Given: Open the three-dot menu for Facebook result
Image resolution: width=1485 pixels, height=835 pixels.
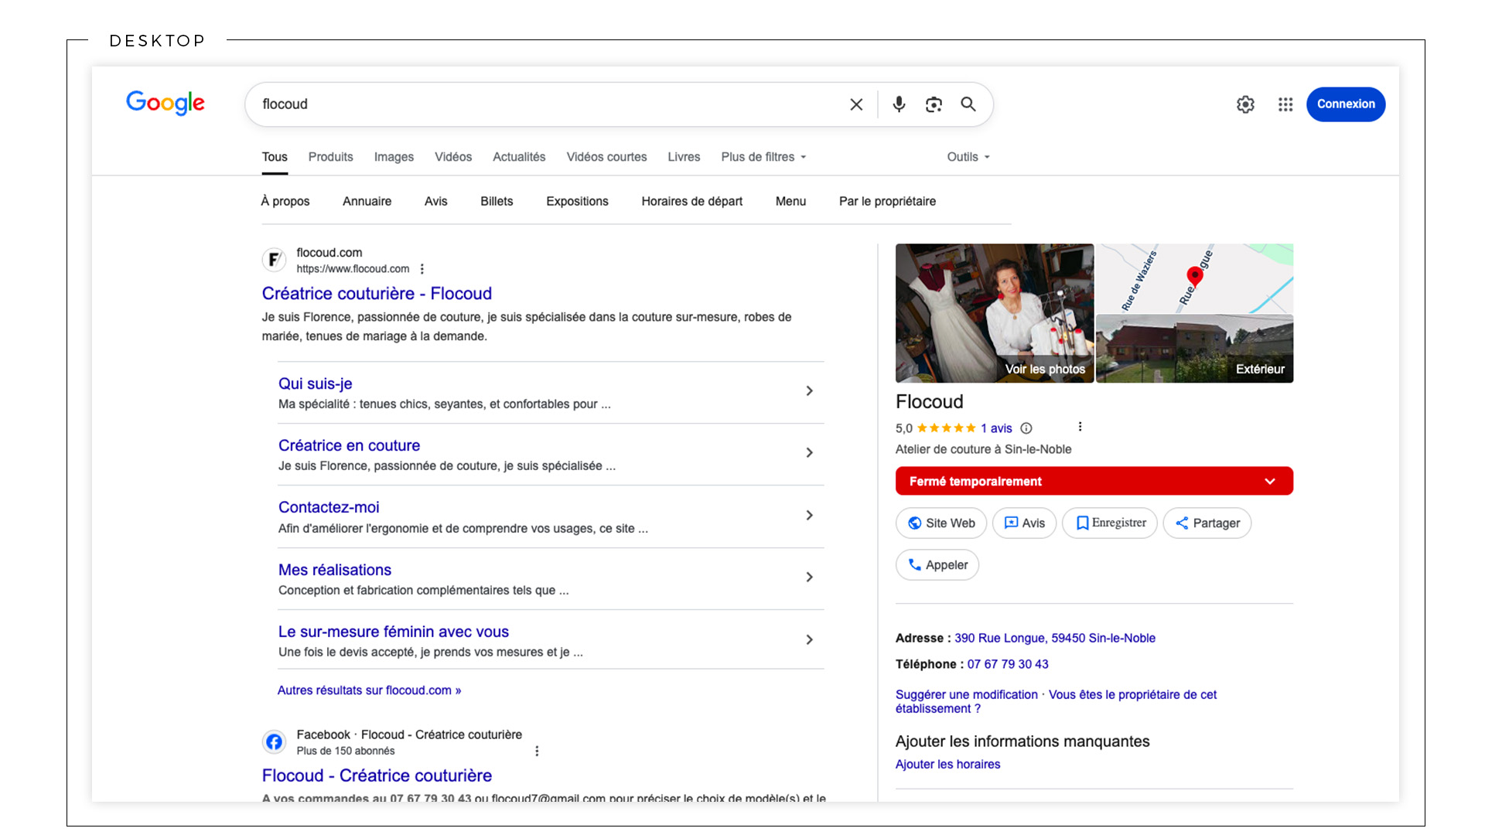Looking at the screenshot, I should click(537, 751).
